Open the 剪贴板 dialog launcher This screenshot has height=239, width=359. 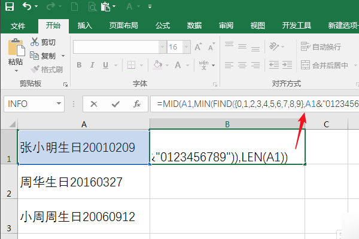pos(65,85)
